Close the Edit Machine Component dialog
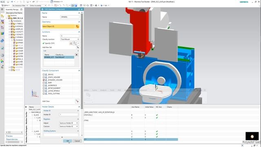 82,9
